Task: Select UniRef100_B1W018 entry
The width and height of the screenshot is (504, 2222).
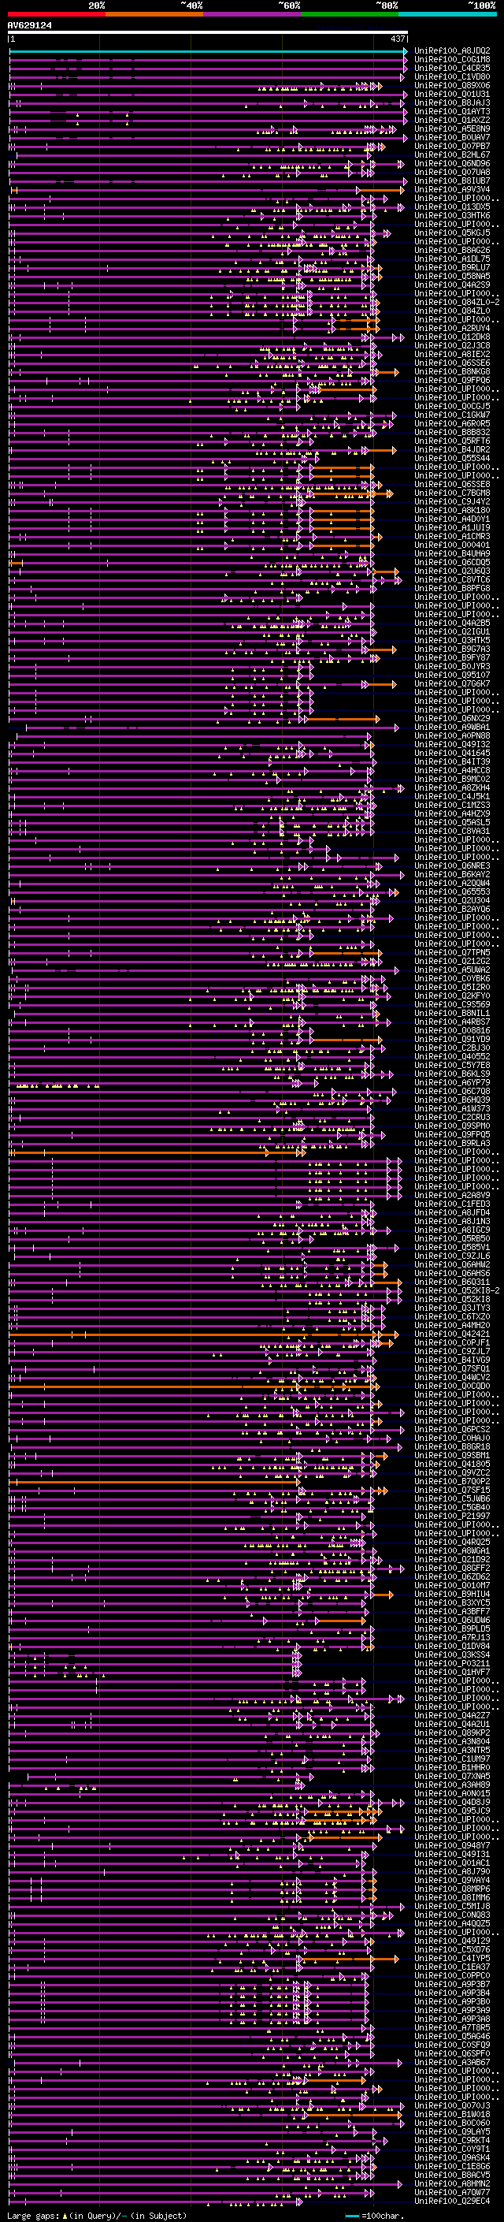Action: point(452,2115)
